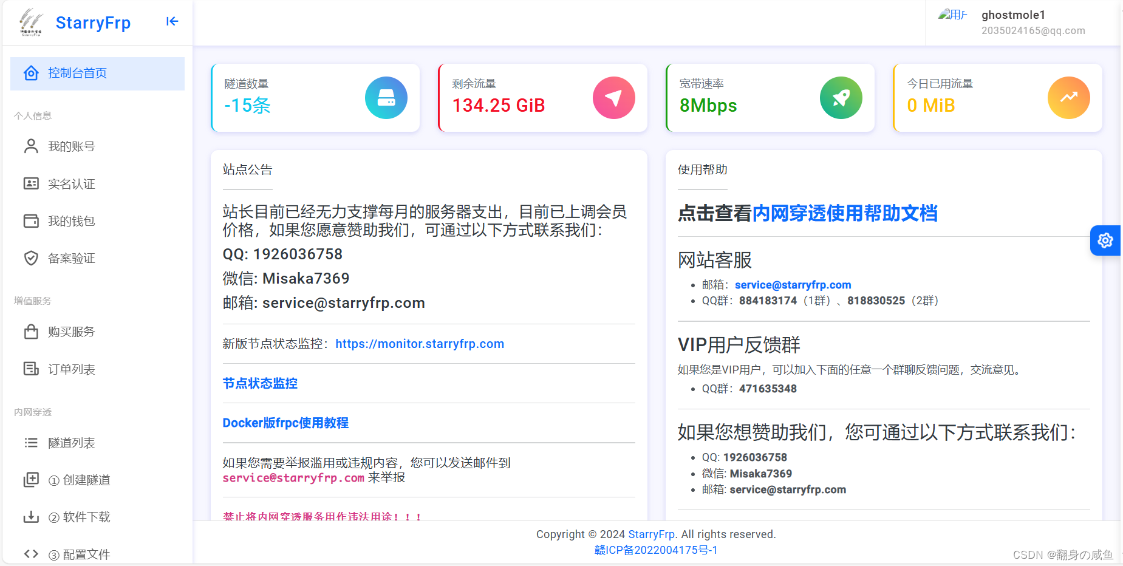Click the red service@starryfrp.com report address
The image size is (1123, 566).
coord(293,478)
